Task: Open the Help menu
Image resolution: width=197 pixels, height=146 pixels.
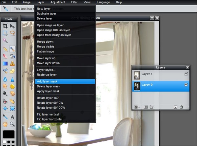Action: pos(119,2)
